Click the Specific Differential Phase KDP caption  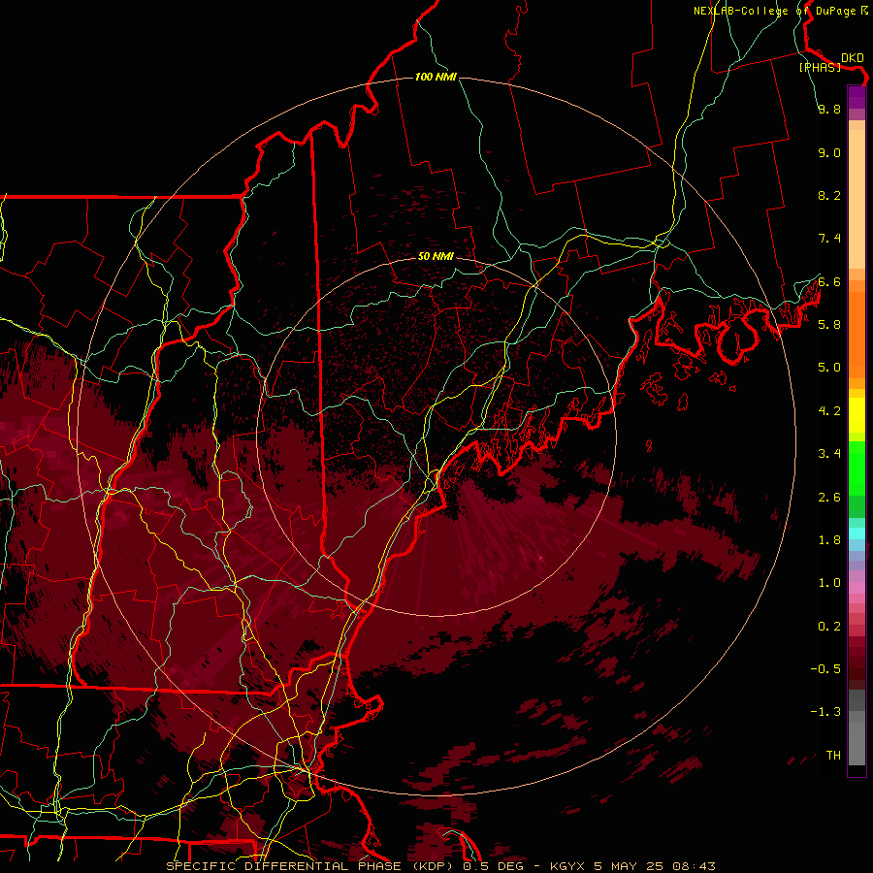point(309,866)
